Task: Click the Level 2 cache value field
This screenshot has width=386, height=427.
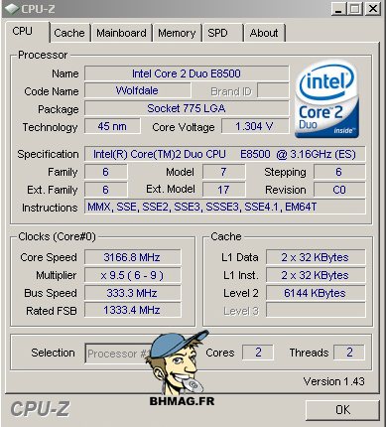Action: click(x=316, y=293)
